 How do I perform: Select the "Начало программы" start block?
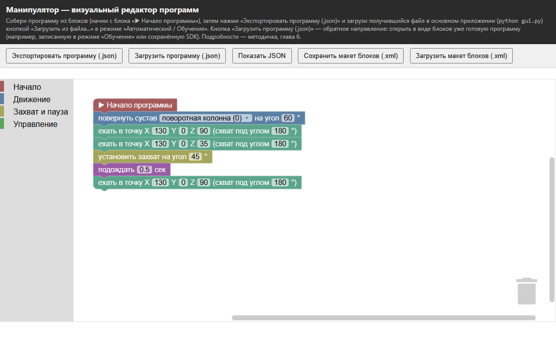(135, 105)
